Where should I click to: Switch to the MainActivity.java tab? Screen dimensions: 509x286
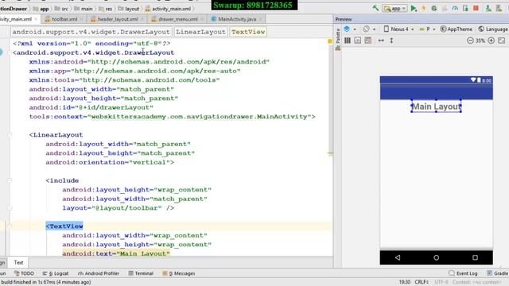click(x=237, y=19)
